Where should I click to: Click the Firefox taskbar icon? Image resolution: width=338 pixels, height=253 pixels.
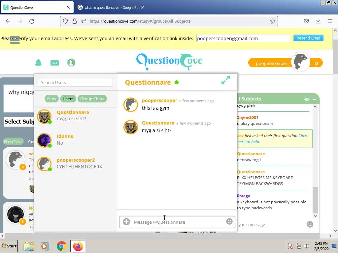78,246
